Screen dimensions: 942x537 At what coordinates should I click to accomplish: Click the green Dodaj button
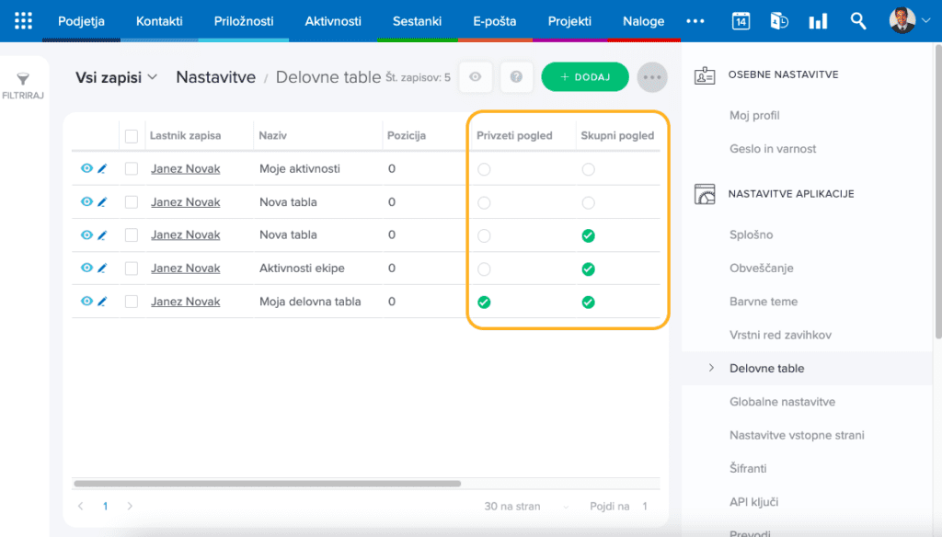tap(585, 77)
